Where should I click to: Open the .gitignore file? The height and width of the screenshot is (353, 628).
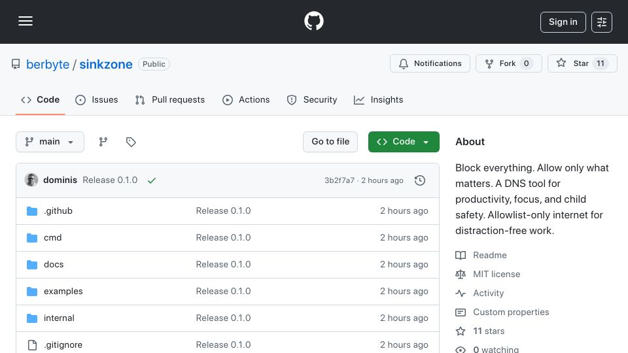(63, 345)
